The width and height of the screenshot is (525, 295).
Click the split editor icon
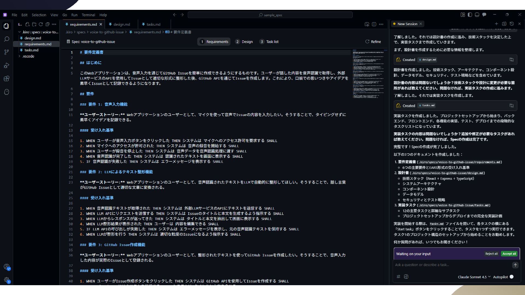click(x=374, y=24)
